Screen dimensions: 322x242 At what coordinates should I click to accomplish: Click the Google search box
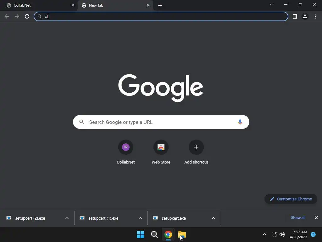pyautogui.click(x=161, y=122)
